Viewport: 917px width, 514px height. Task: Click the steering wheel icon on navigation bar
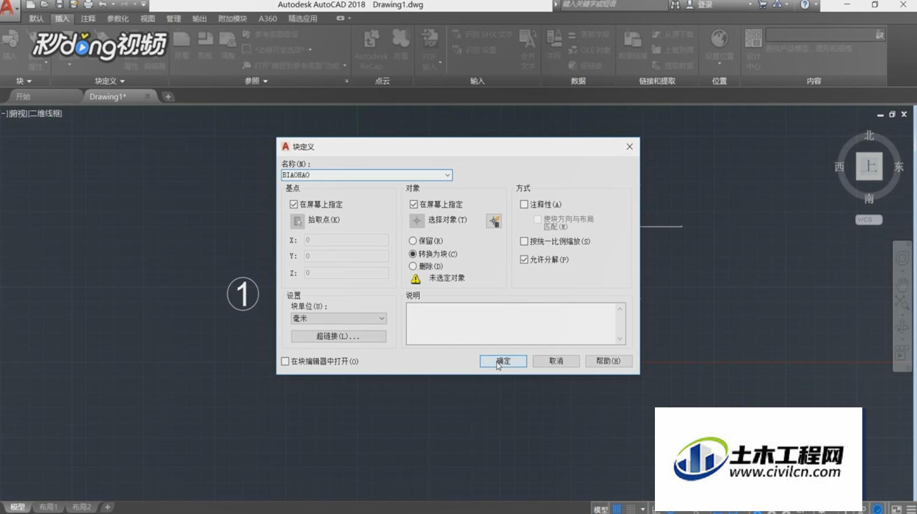(x=902, y=259)
